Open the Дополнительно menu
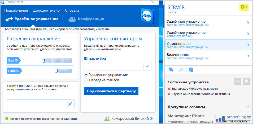The image size is (253, 124). (46, 11)
